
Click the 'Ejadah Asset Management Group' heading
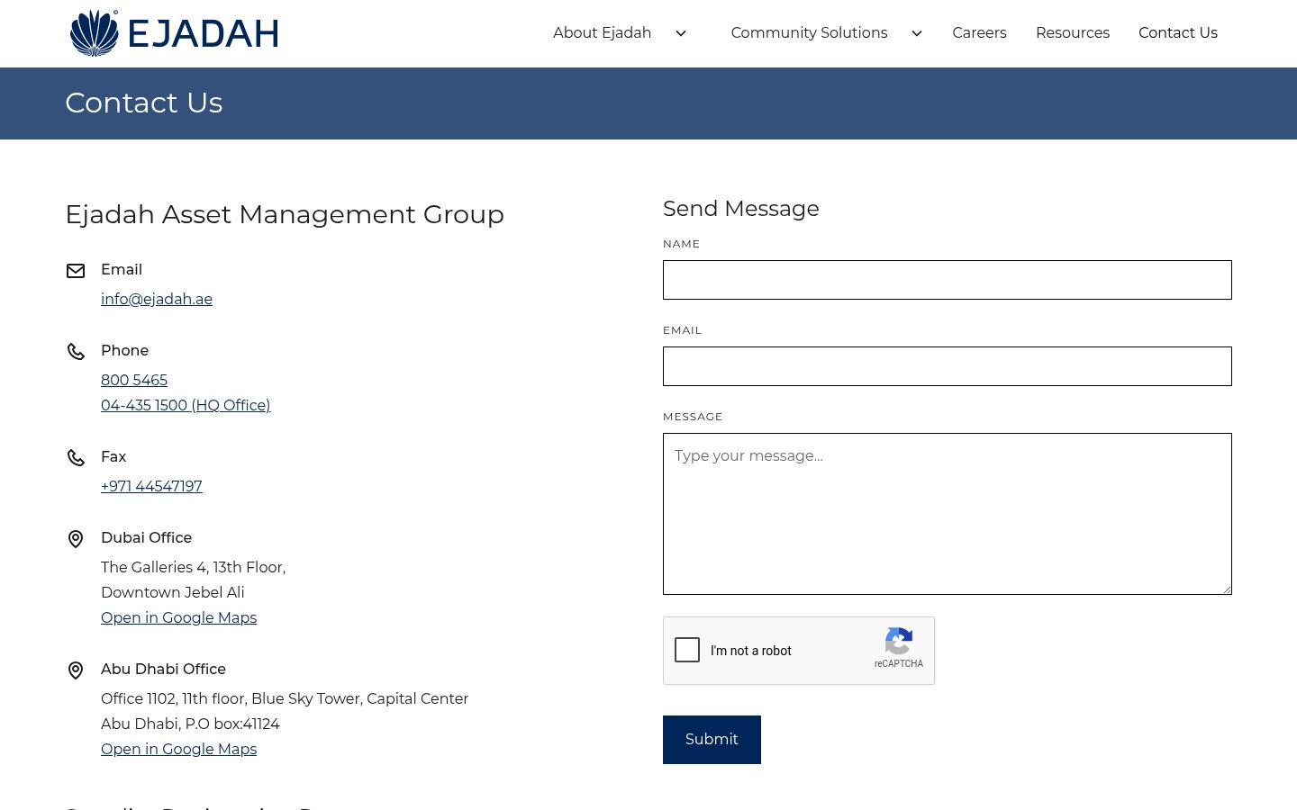[x=285, y=214]
